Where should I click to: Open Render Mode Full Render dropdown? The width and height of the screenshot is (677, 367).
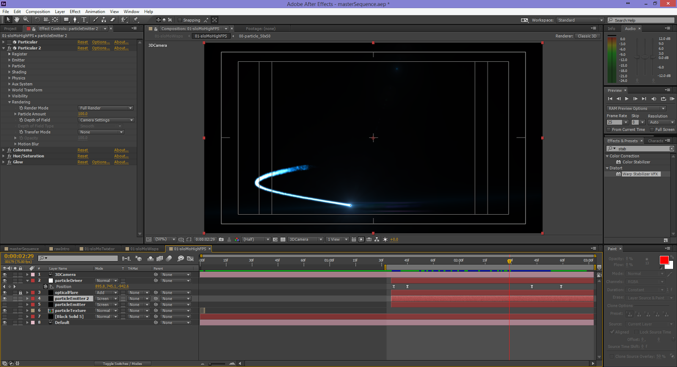pos(106,108)
